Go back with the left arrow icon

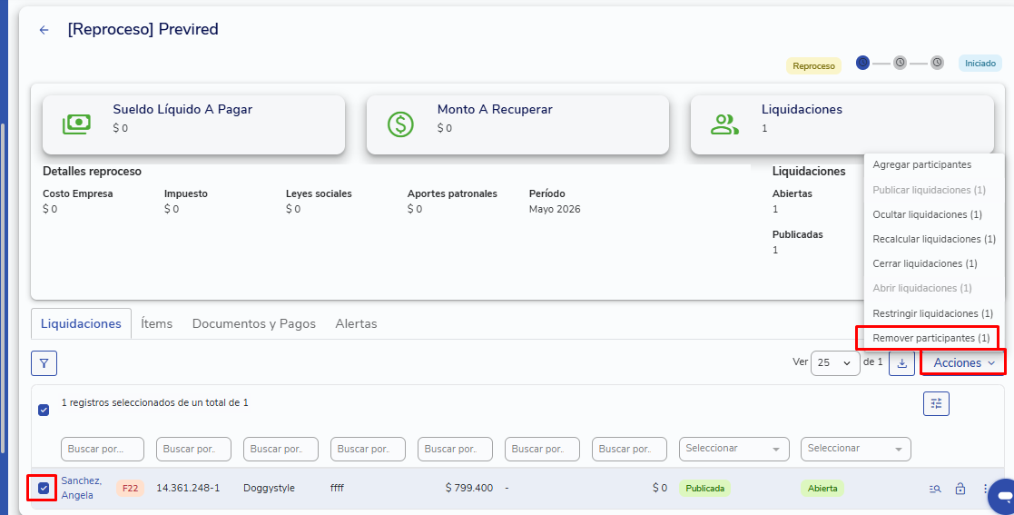[44, 30]
